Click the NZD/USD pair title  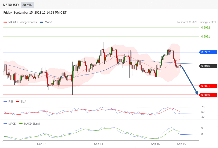click(x=11, y=5)
